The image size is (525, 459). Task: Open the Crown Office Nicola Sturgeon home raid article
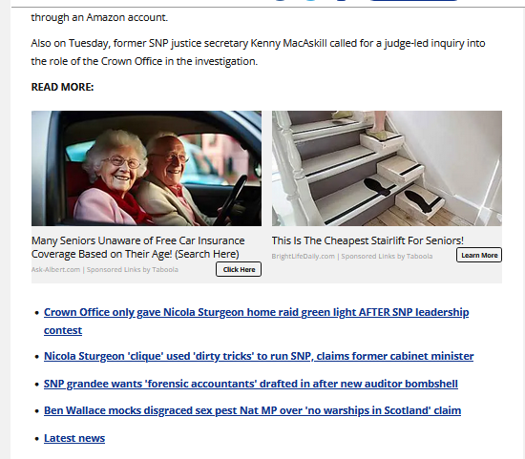(x=256, y=321)
